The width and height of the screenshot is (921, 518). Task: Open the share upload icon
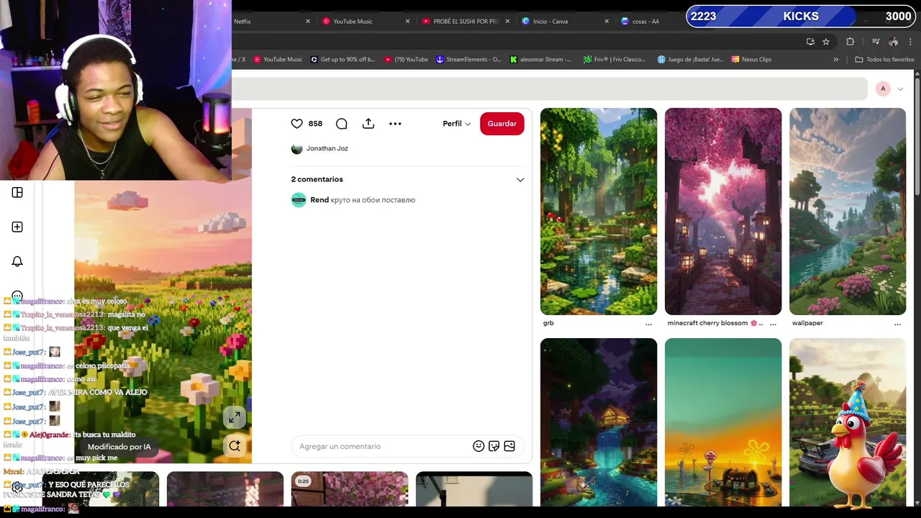click(368, 124)
